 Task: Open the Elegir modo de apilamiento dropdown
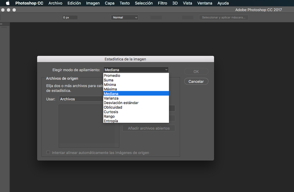click(136, 70)
